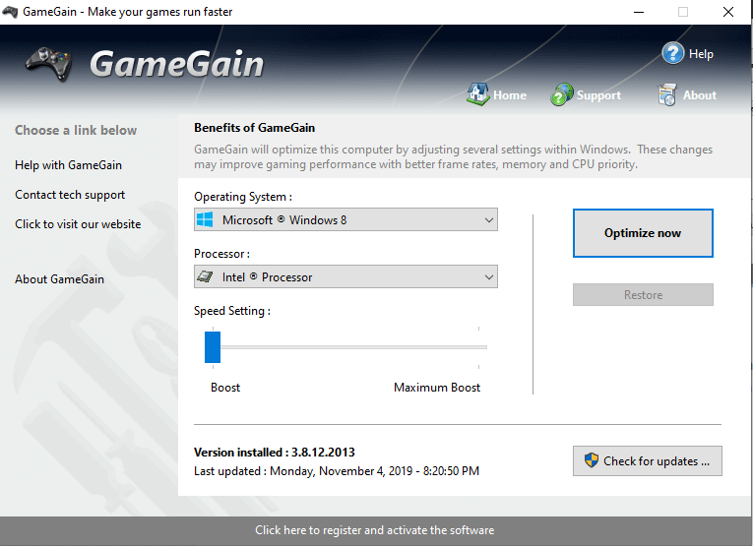
Task: Click the Help question mark icon
Action: pyautogui.click(x=673, y=53)
